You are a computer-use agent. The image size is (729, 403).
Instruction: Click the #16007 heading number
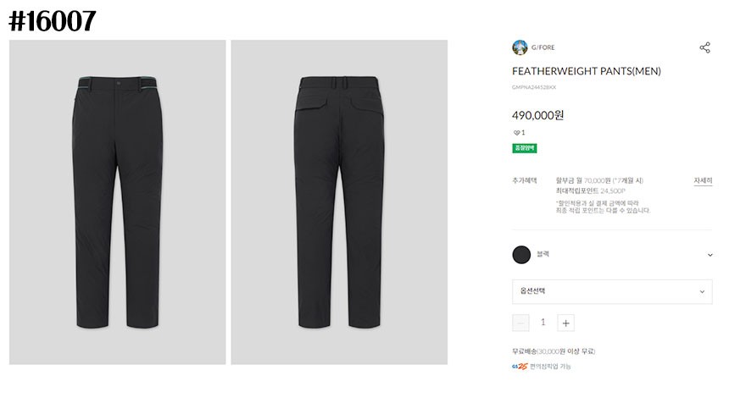click(53, 21)
